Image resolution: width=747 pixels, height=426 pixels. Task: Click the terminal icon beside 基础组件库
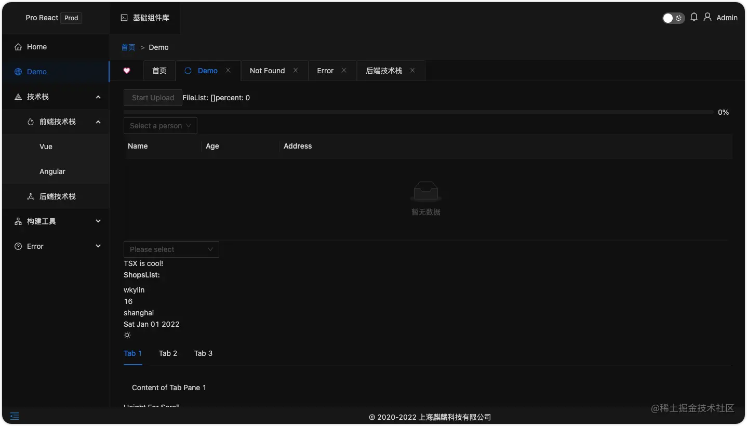124,18
